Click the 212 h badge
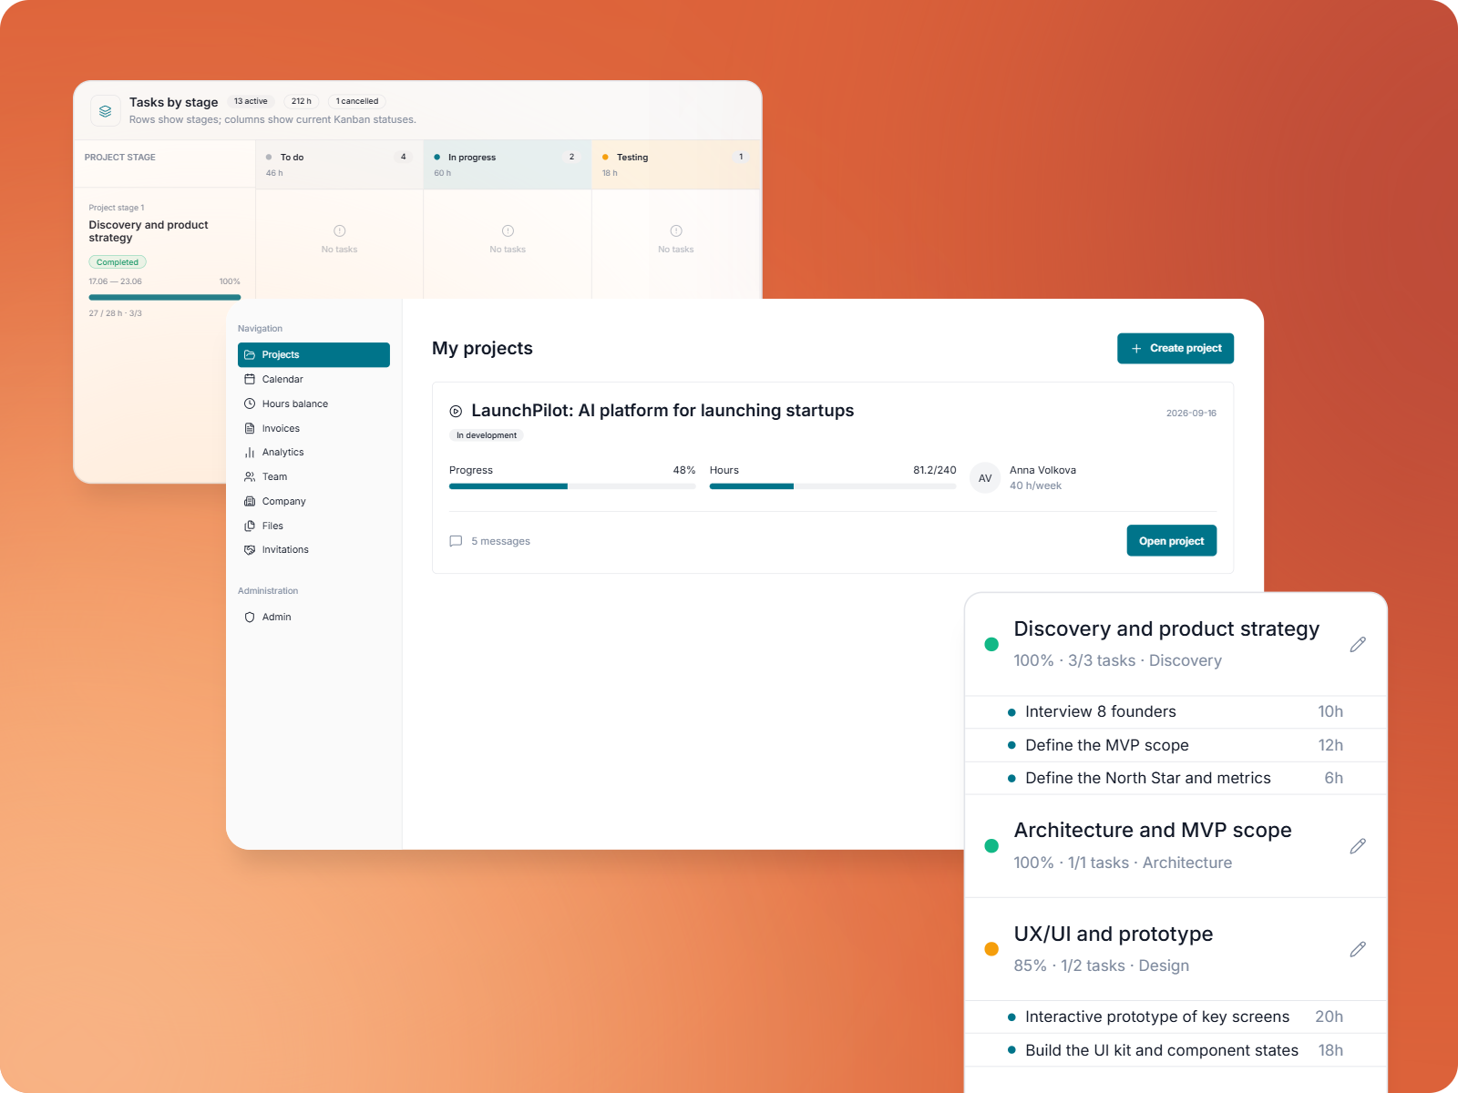The height and width of the screenshot is (1093, 1458). (x=302, y=101)
